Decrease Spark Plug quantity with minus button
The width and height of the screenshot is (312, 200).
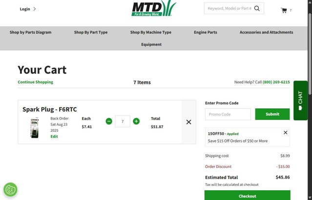(x=109, y=121)
